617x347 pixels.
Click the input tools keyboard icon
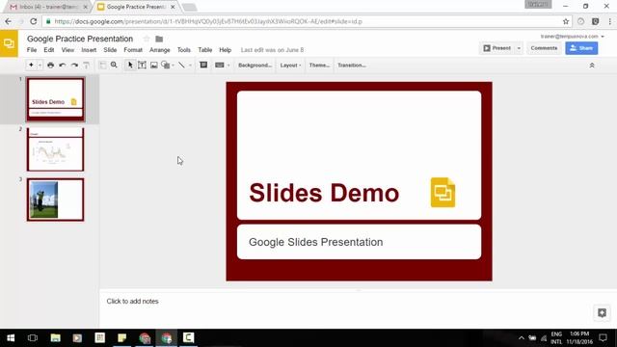coord(220,66)
